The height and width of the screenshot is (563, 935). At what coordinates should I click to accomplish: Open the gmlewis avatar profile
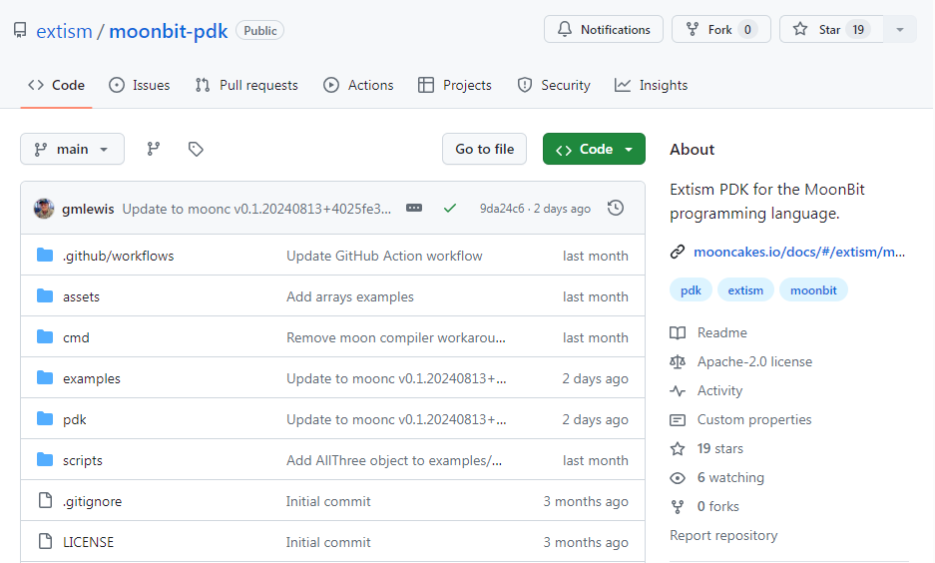pyautogui.click(x=44, y=209)
